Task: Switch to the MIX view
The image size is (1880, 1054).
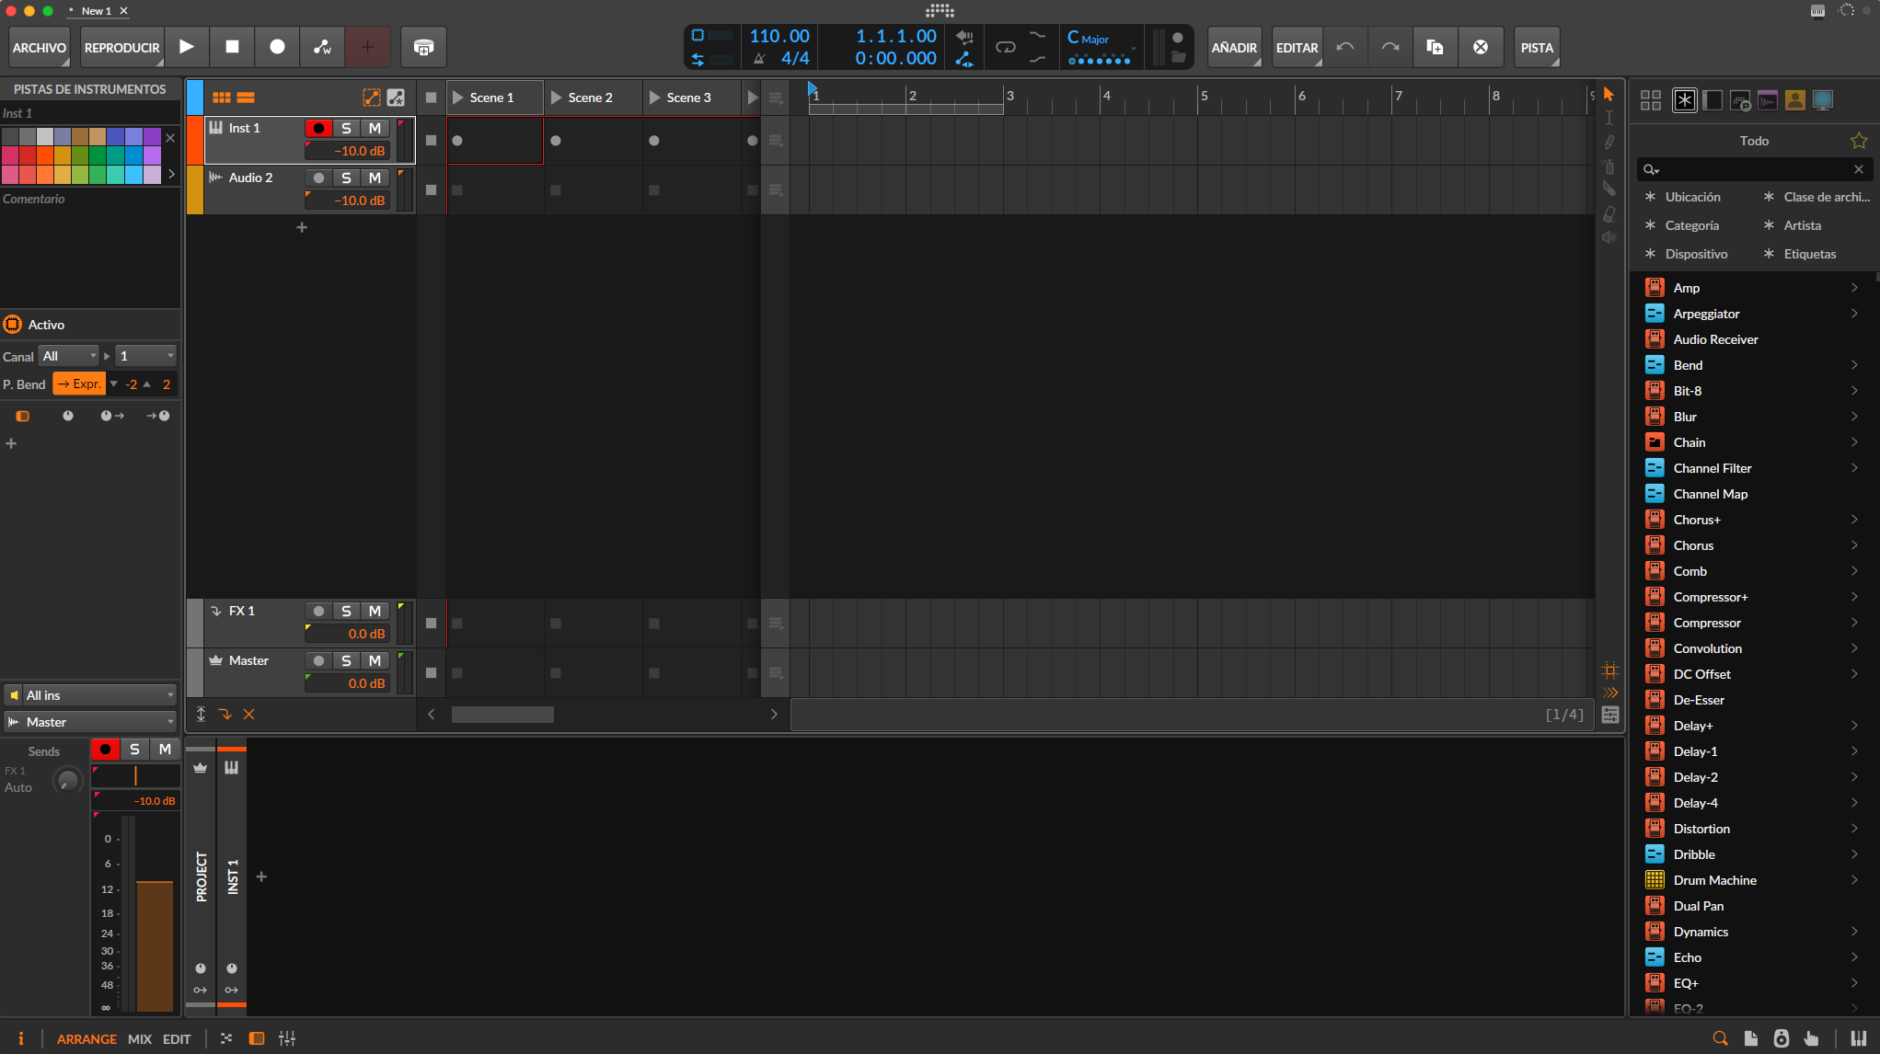Action: coord(139,1038)
